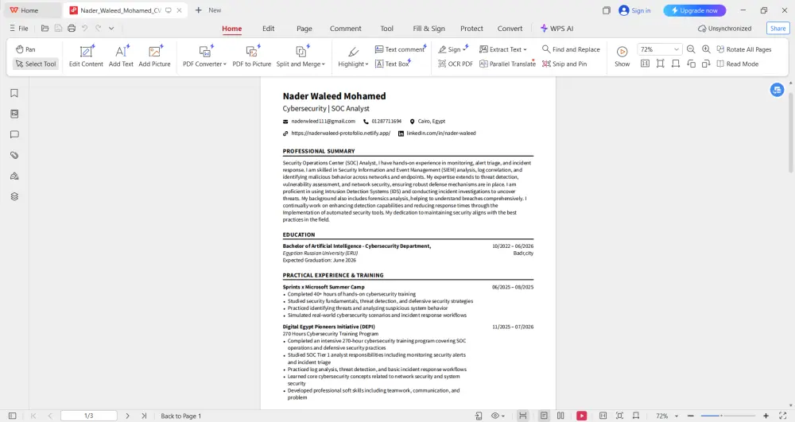This screenshot has height=422, width=795.
Task: Zoom out using the toolbar magnifier minus
Action: (691, 49)
